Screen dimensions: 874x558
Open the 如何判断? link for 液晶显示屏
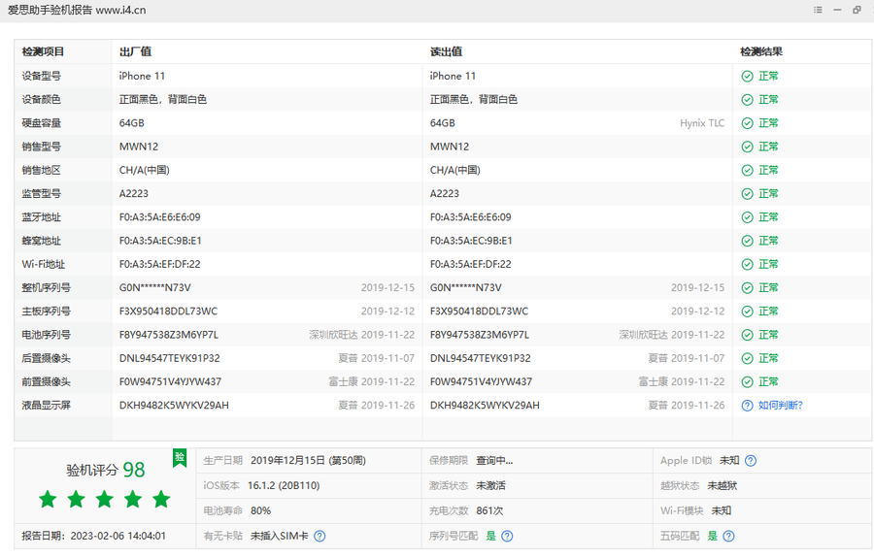pos(781,406)
